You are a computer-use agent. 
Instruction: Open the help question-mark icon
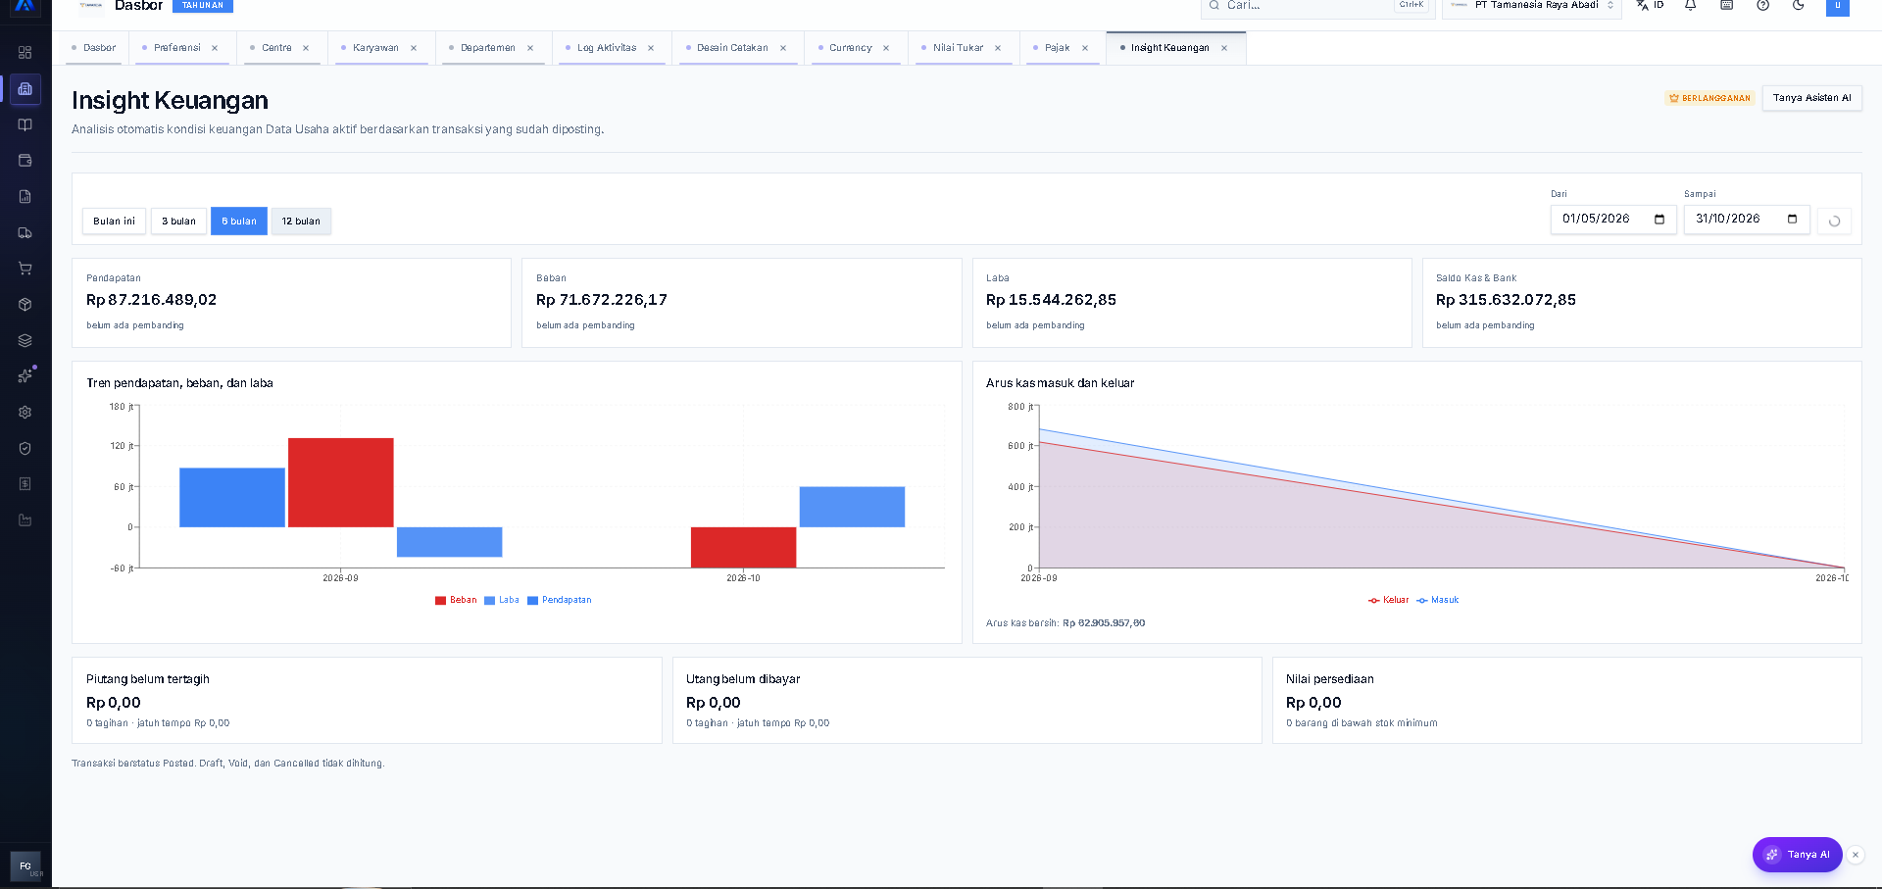pos(1762,5)
